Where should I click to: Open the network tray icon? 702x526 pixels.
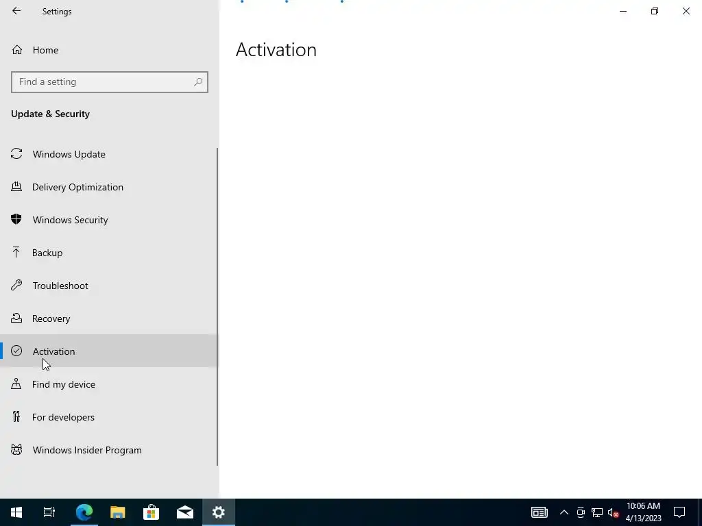pos(597,512)
